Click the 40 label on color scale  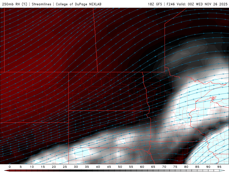[98, 167]
